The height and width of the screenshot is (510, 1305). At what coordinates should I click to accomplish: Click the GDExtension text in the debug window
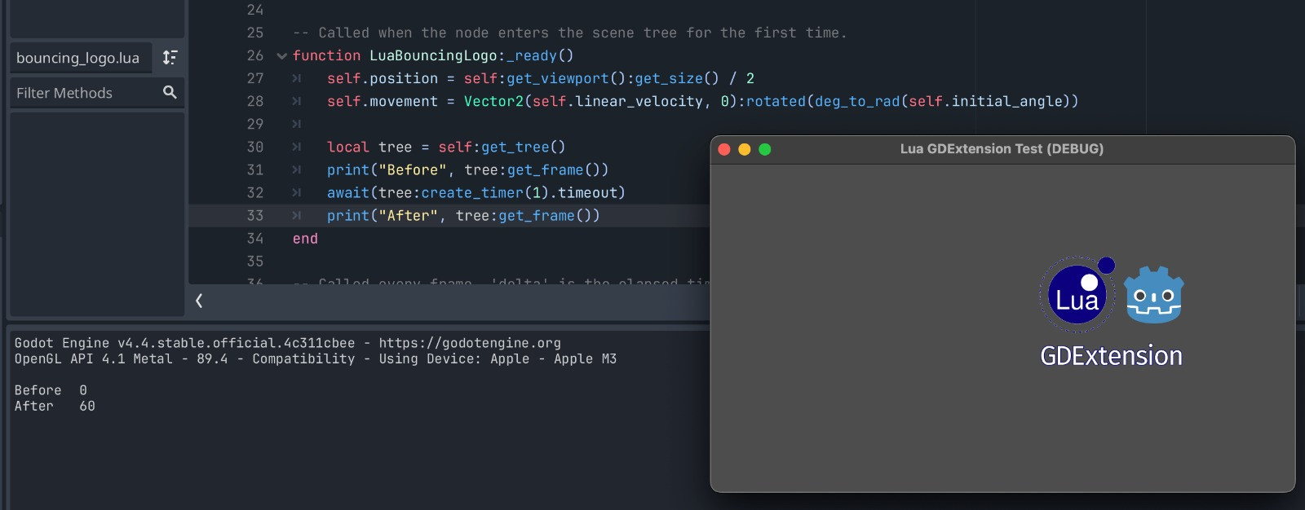coord(1111,356)
